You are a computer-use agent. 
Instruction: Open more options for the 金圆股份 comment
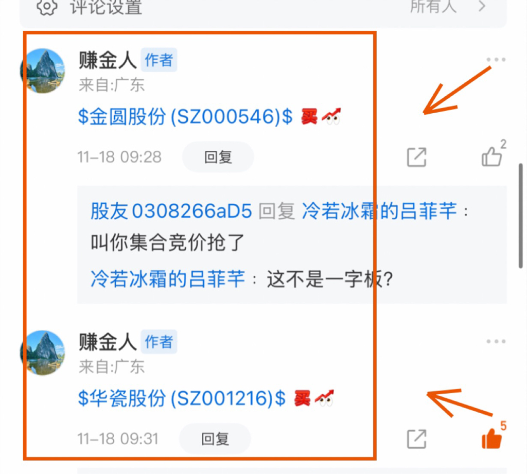(496, 60)
